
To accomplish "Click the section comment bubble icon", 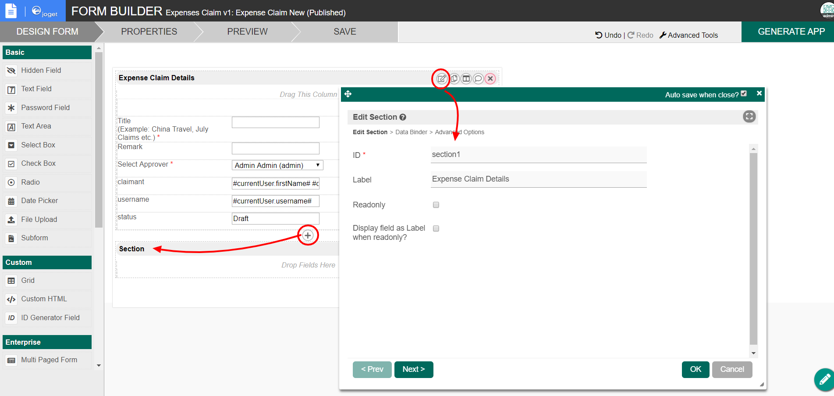I will 478,79.
